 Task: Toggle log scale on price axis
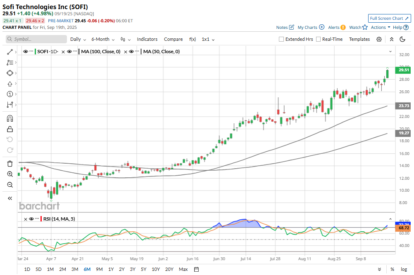[x=404, y=269]
